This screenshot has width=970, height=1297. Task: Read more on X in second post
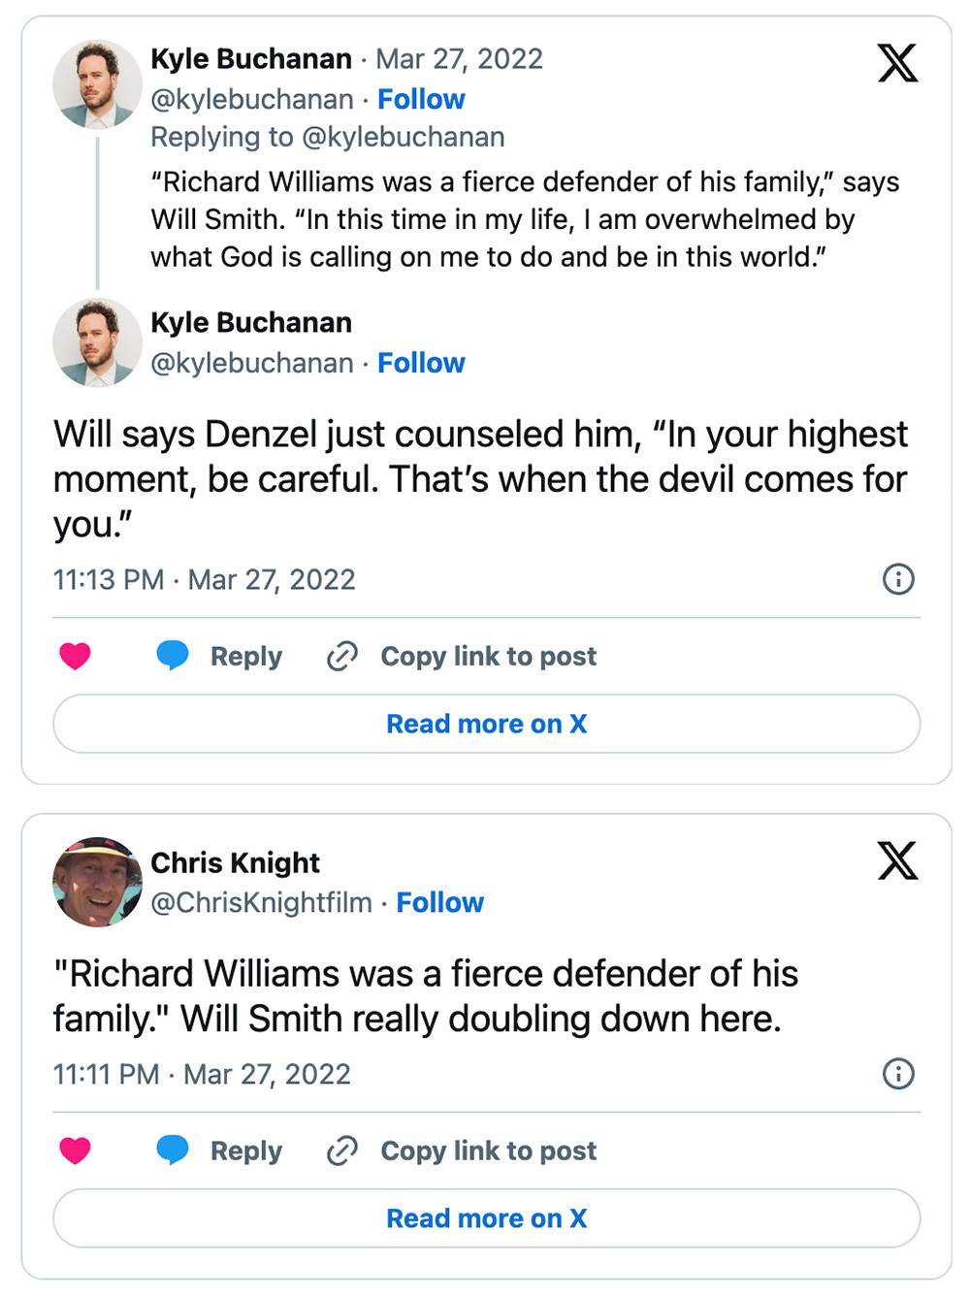[x=486, y=1218]
